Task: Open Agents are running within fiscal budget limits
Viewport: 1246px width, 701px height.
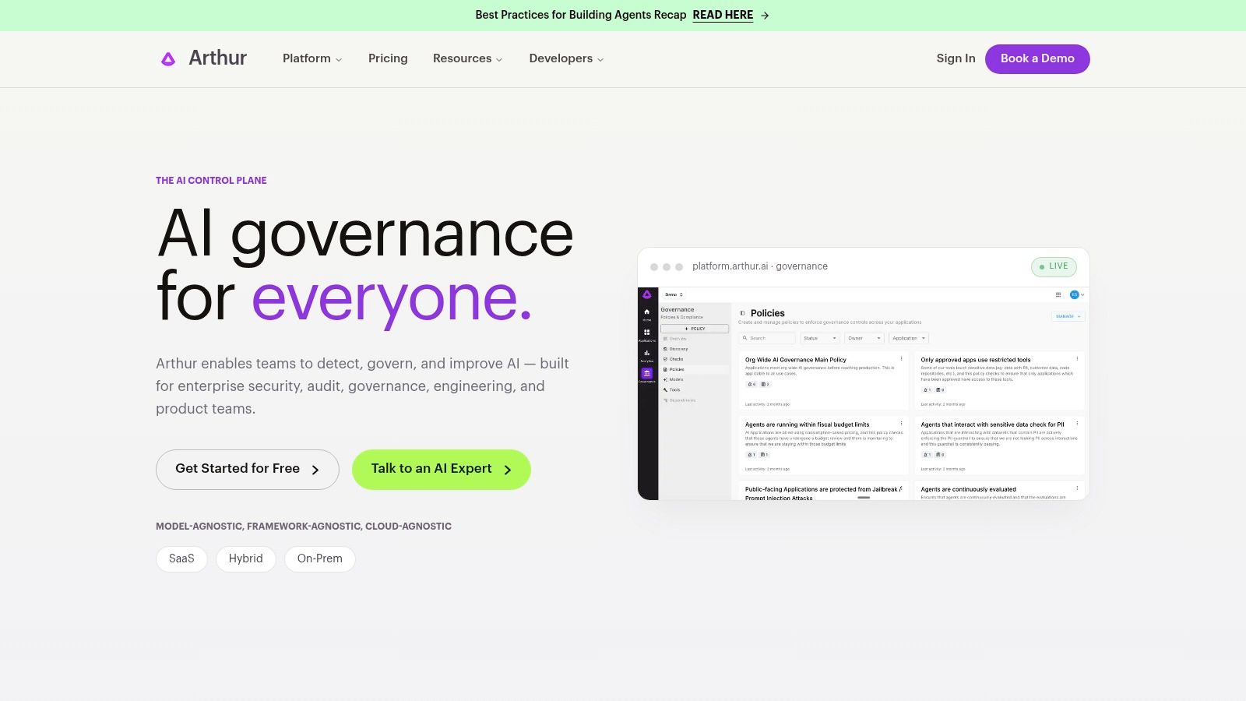Action: (x=807, y=424)
